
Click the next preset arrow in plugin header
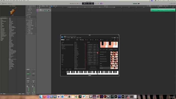(x=66, y=38)
